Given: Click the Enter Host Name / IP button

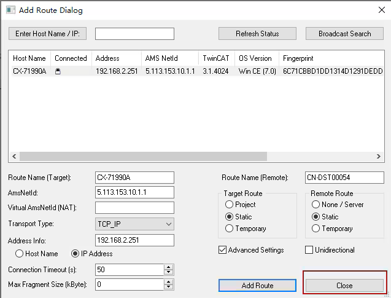Looking at the screenshot, I should pyautogui.click(x=48, y=34).
